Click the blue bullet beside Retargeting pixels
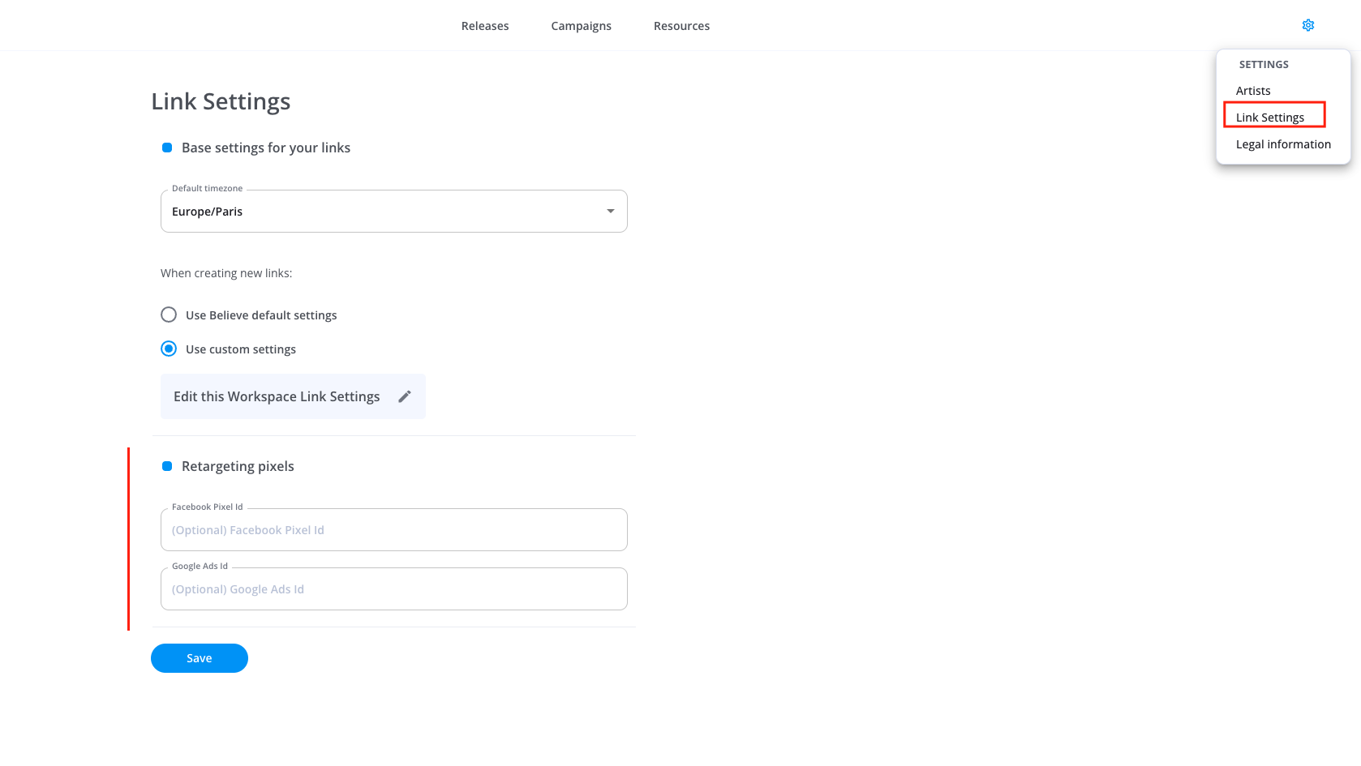Viewport: 1361px width, 766px height. 167,466
